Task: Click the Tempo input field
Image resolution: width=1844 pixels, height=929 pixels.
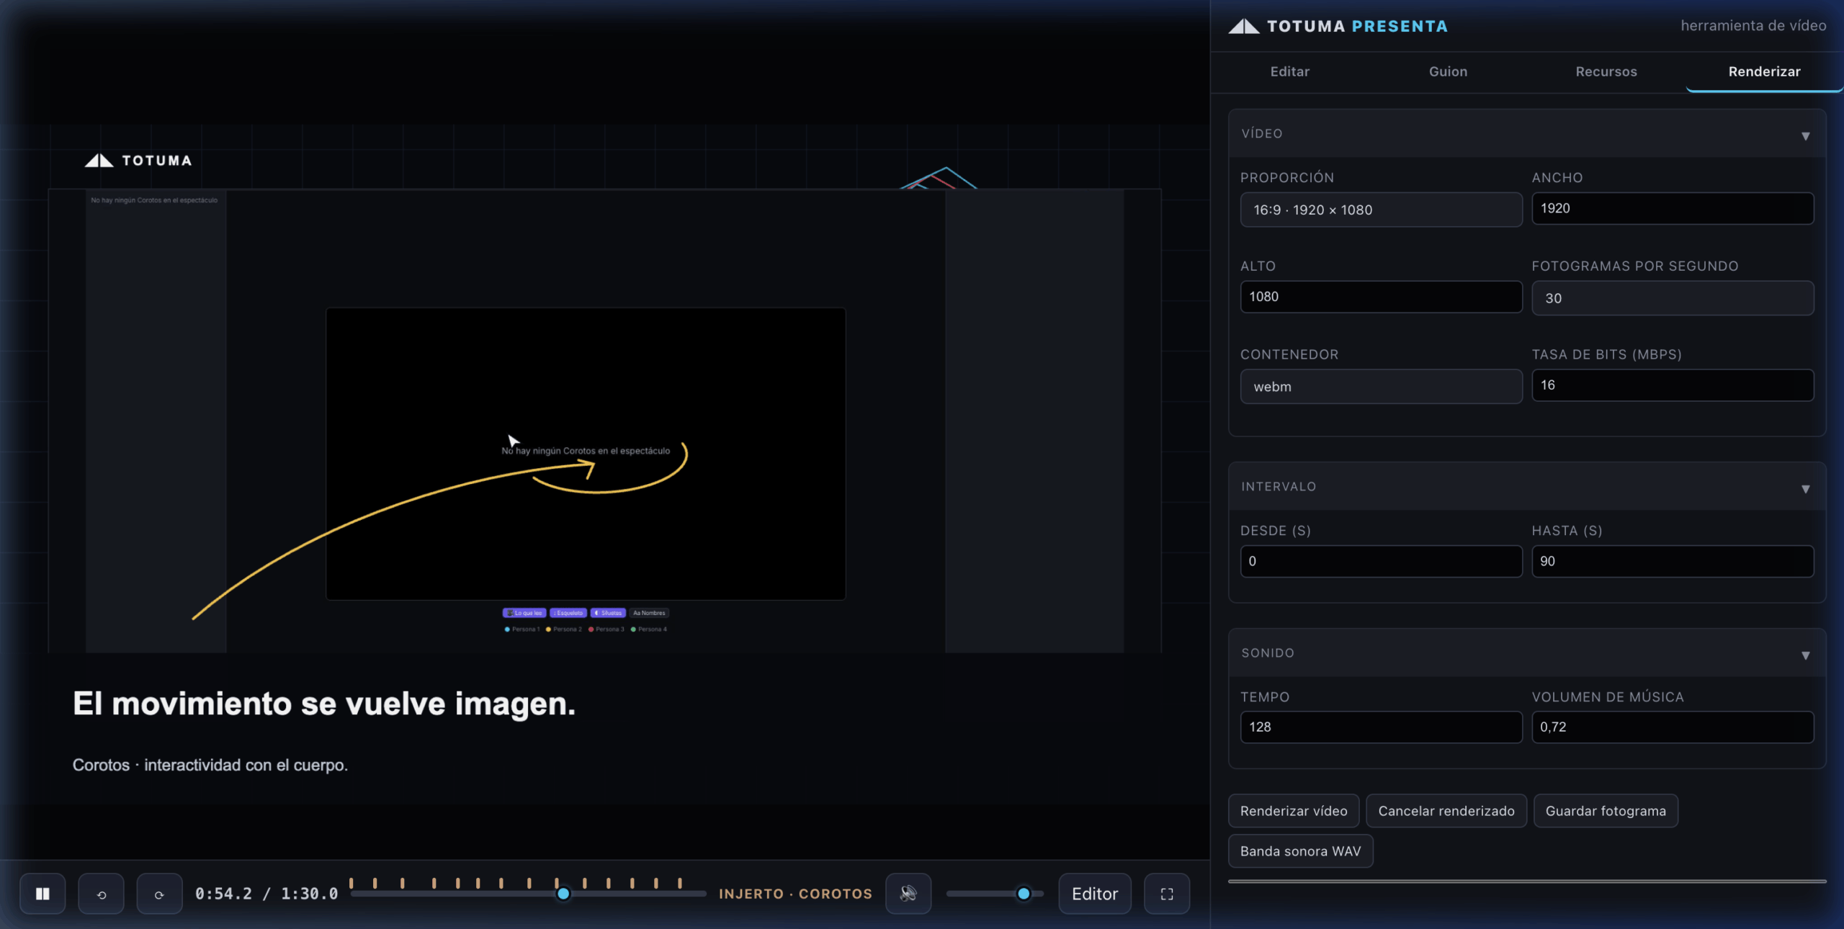Action: (x=1381, y=727)
